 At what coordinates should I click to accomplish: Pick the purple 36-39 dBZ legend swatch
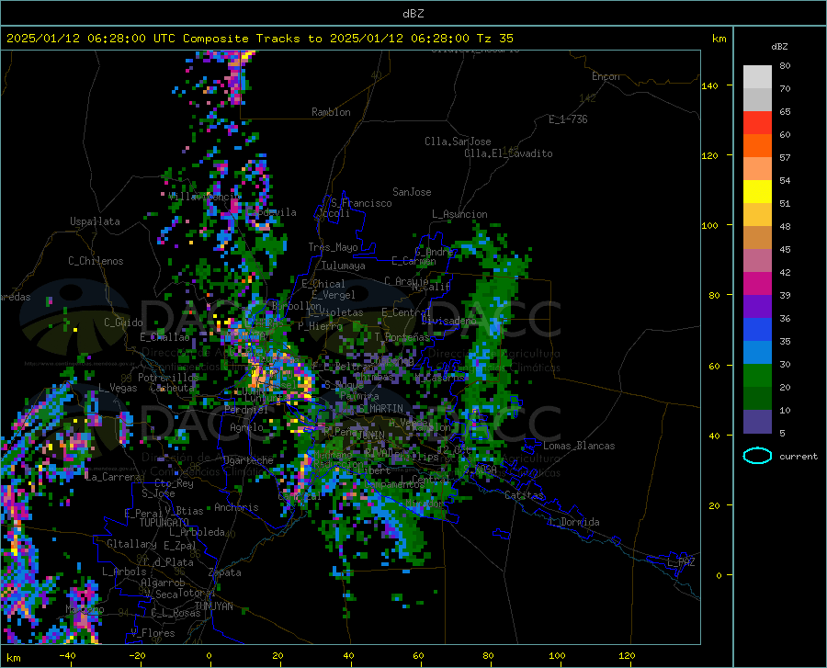[x=757, y=307]
